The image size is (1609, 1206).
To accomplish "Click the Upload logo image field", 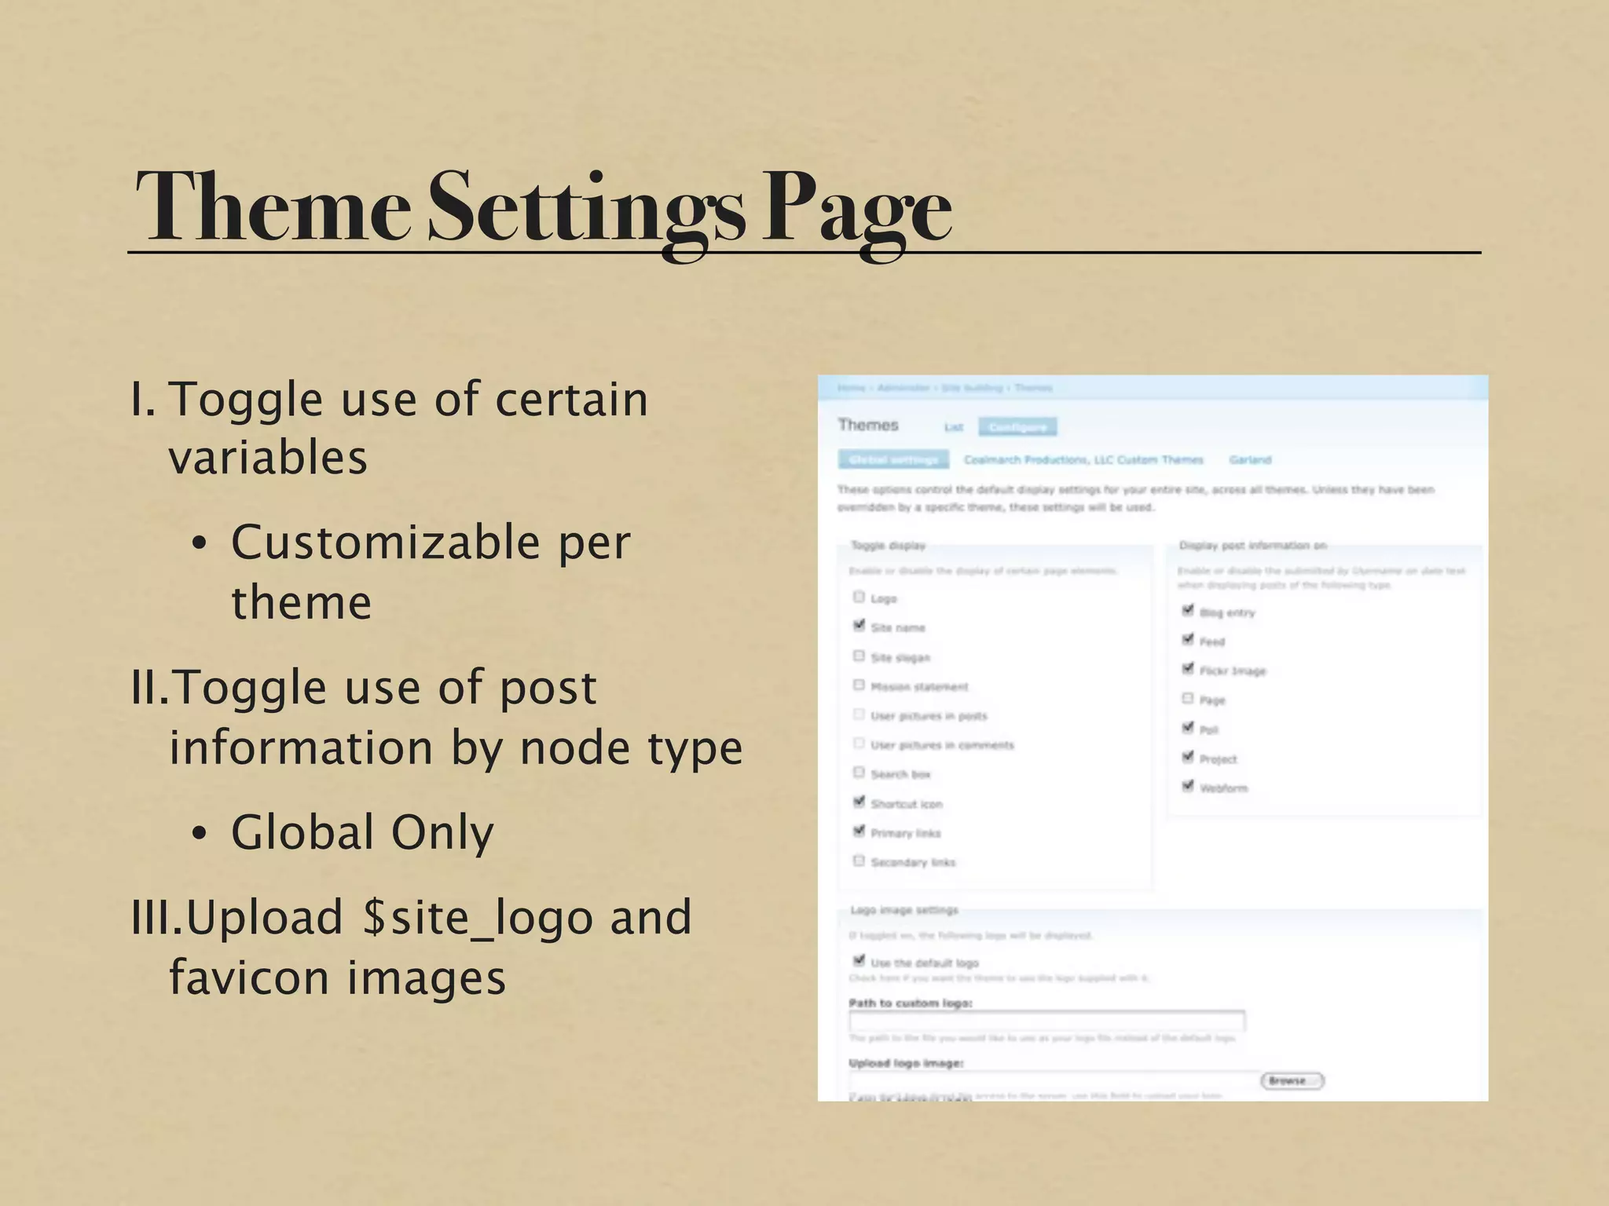I will point(1054,1080).
